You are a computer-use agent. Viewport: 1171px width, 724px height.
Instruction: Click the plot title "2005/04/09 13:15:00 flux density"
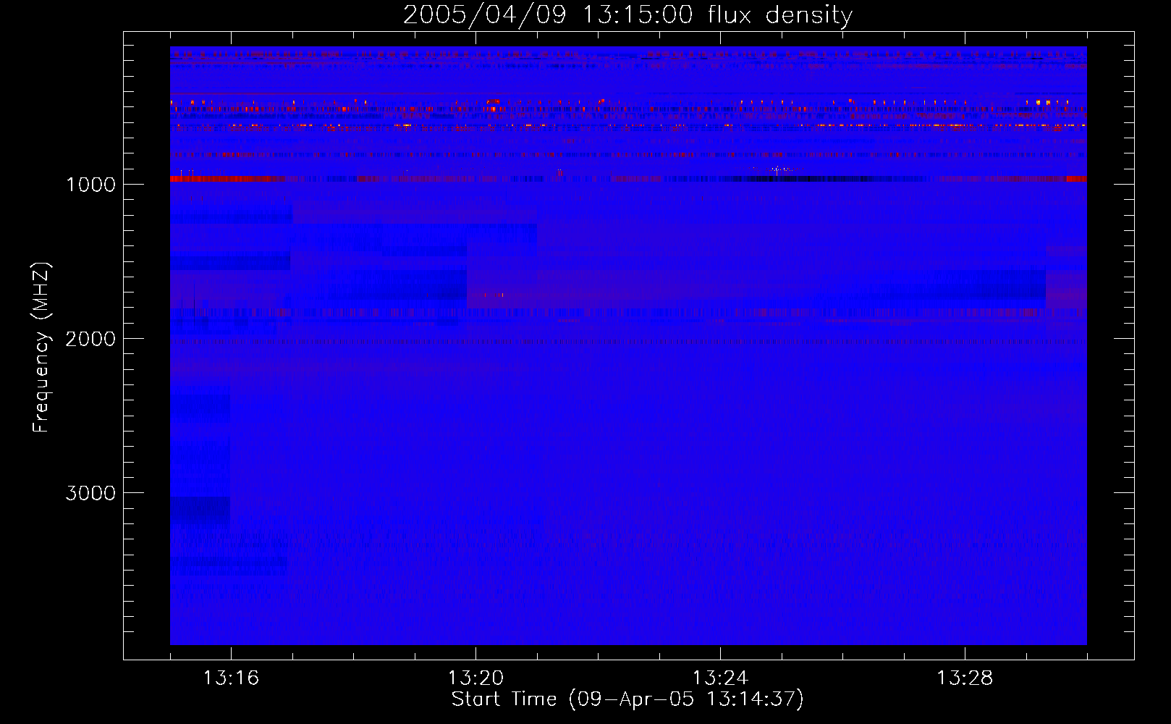pyautogui.click(x=627, y=14)
